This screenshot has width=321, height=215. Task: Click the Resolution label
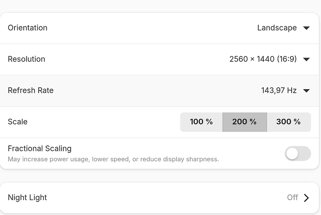click(x=27, y=59)
